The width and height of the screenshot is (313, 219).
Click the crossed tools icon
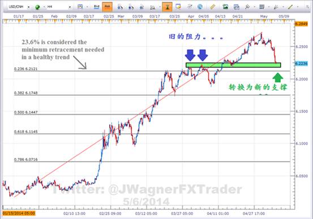point(247,7)
